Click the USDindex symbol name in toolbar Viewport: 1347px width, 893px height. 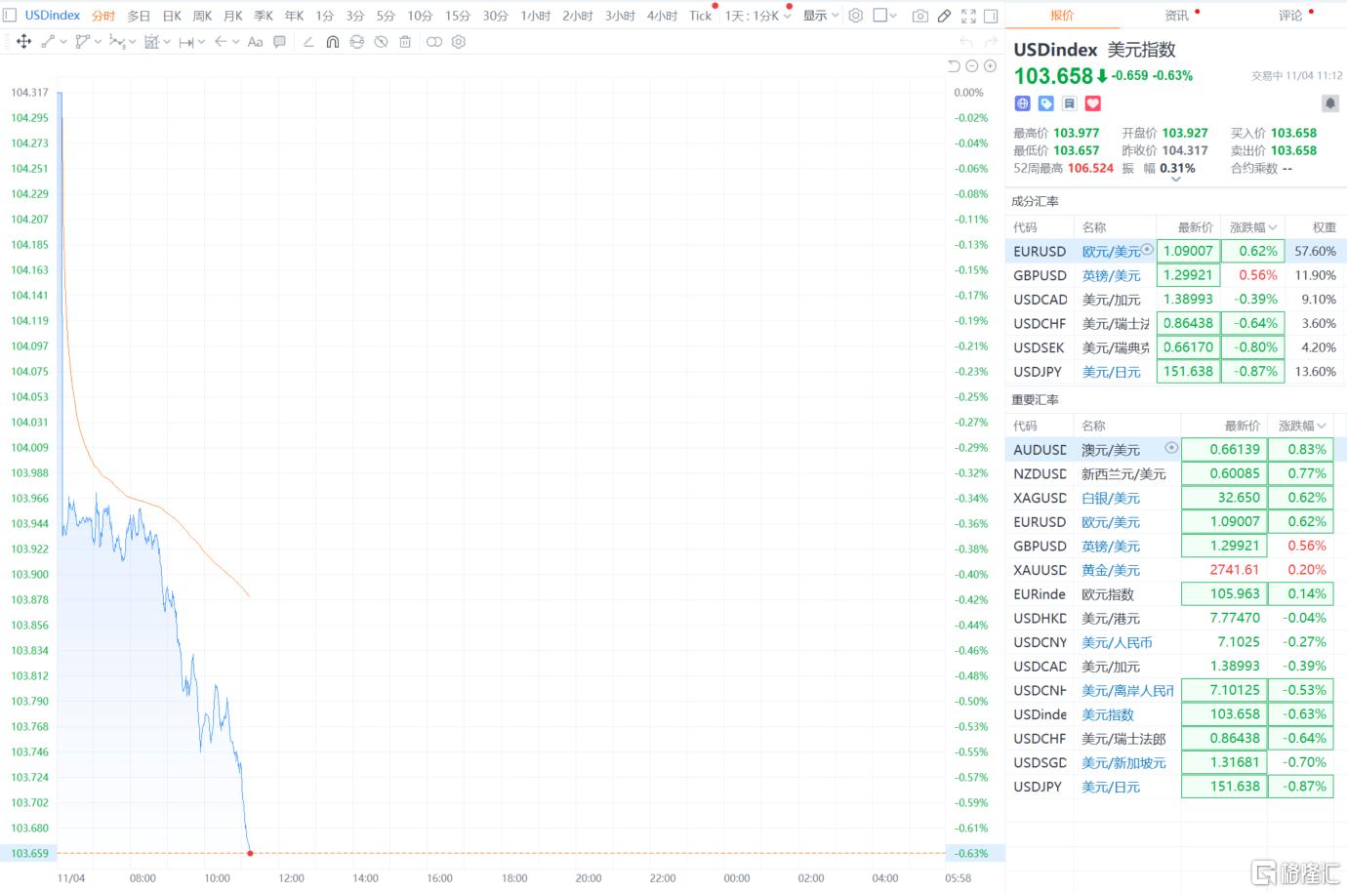coord(53,16)
